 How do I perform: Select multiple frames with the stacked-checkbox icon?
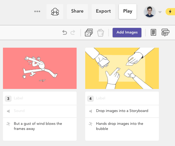coord(89,32)
